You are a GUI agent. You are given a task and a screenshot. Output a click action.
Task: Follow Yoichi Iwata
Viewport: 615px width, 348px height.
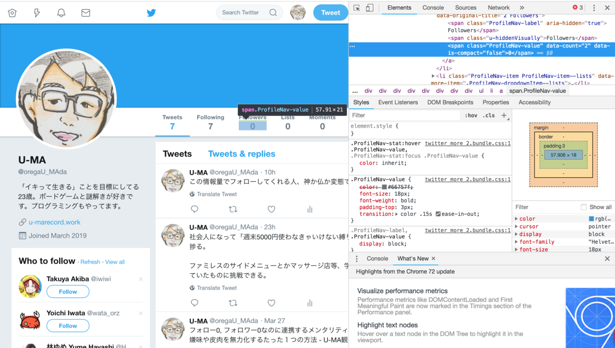pos(68,325)
